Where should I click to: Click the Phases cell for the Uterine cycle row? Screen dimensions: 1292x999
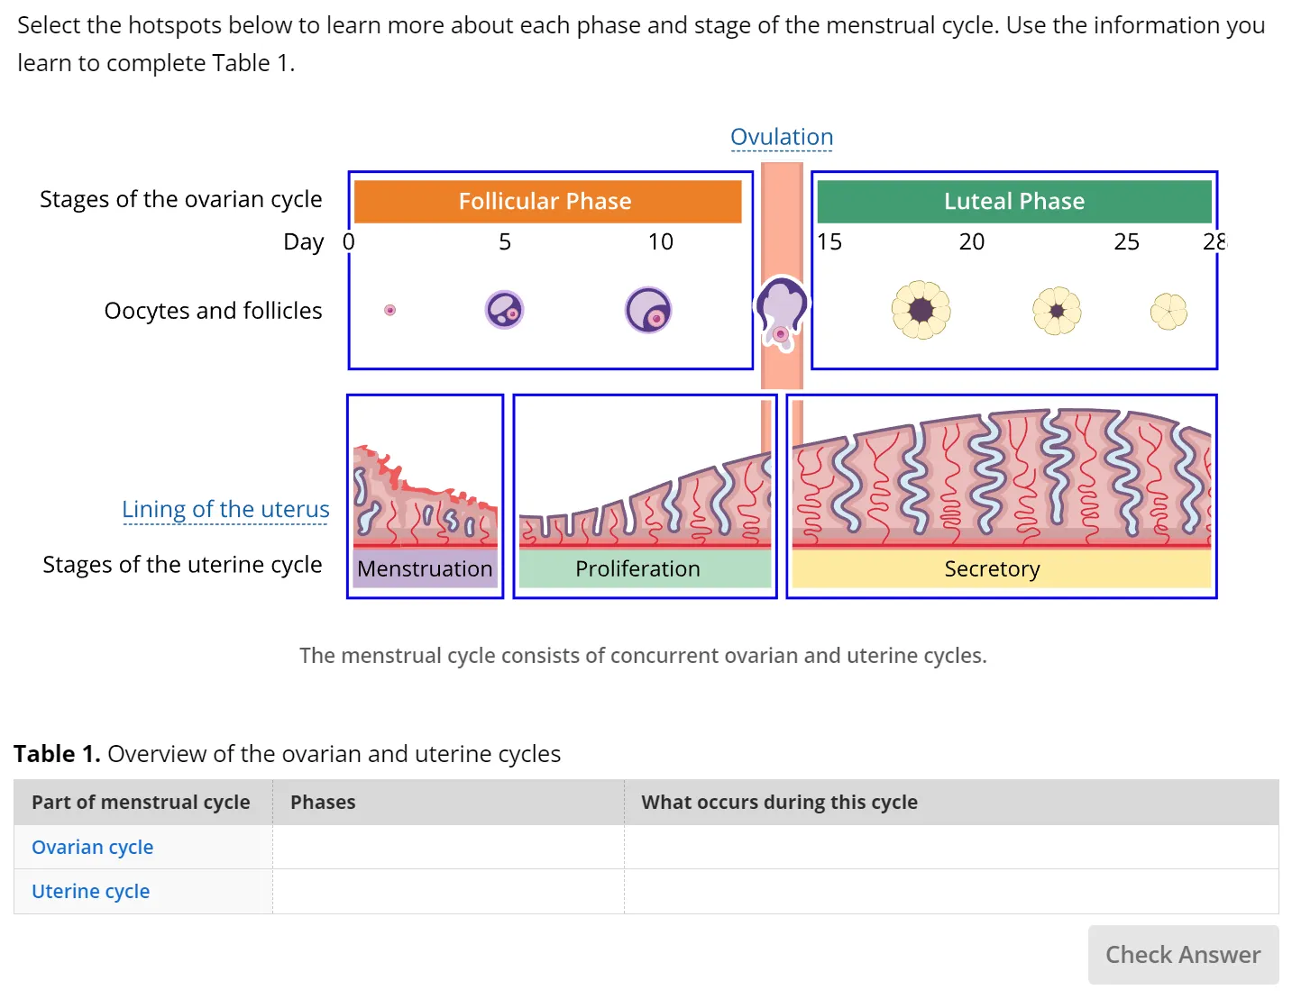pos(446,891)
